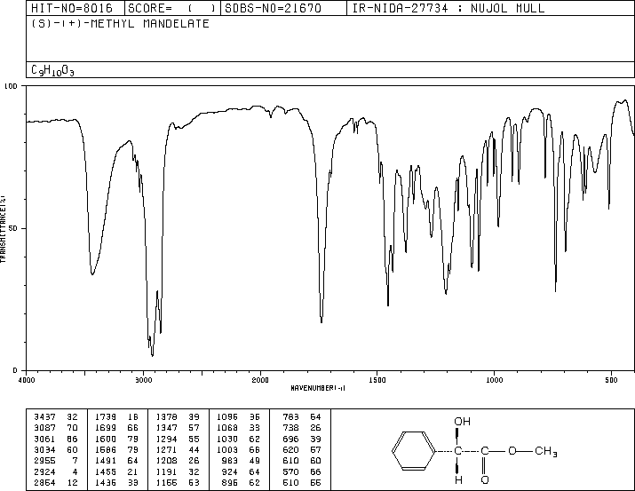
Task: Click the 3087 peak entry in the table
Action: click(56, 428)
